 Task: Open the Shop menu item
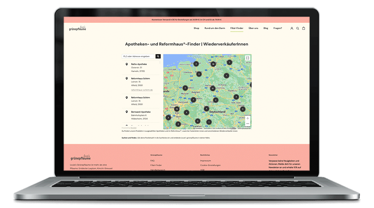[x=196, y=28]
